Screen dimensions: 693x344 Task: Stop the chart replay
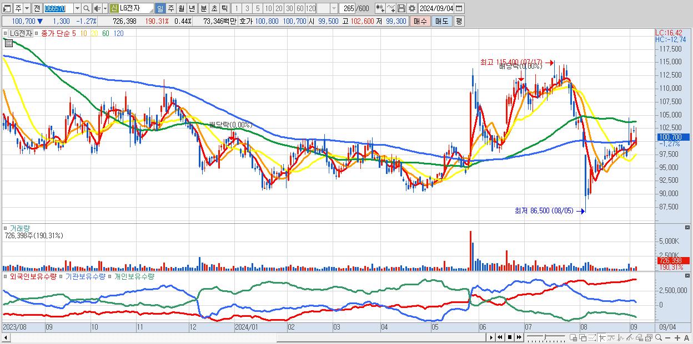[510, 337]
